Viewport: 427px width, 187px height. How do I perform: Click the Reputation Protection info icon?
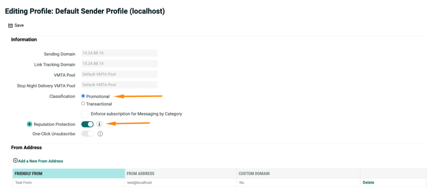100,124
